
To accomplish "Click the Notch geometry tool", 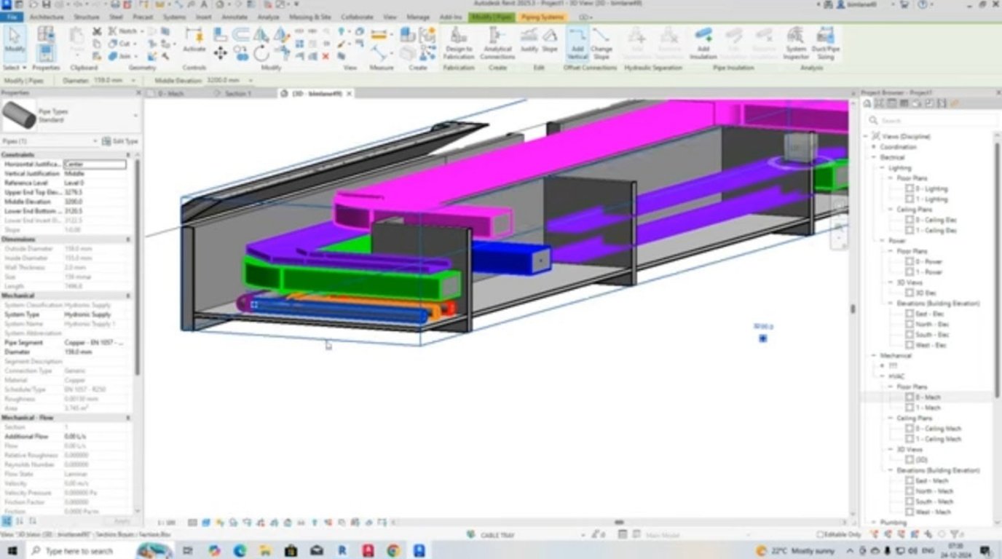I will point(125,31).
